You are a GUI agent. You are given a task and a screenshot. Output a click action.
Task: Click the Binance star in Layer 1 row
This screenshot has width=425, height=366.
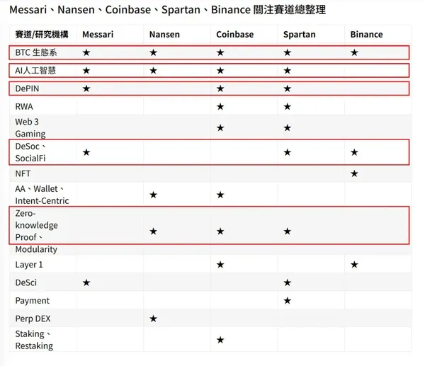tap(354, 264)
